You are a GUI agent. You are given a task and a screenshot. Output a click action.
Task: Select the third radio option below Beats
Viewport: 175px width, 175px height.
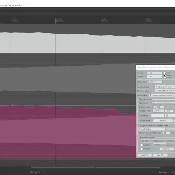tap(165, 77)
